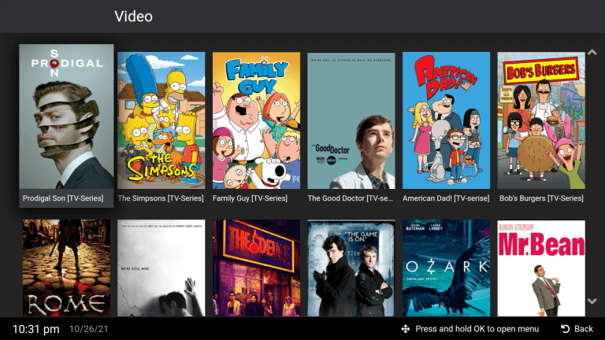
Task: Choose the Ozark poster
Action: point(446,268)
